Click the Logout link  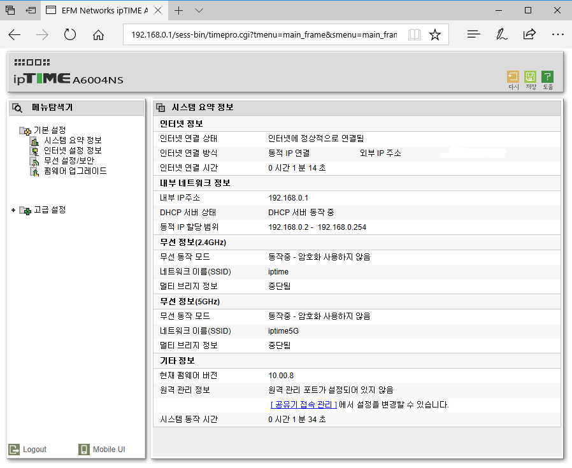click(x=34, y=450)
